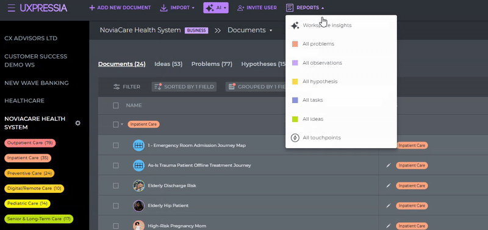Screen dimensions: 488x230
Task: Click the All ideas green icon
Action: pos(295,119)
